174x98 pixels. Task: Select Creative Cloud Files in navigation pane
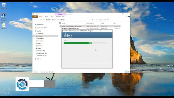pyautogui.click(x=42, y=28)
